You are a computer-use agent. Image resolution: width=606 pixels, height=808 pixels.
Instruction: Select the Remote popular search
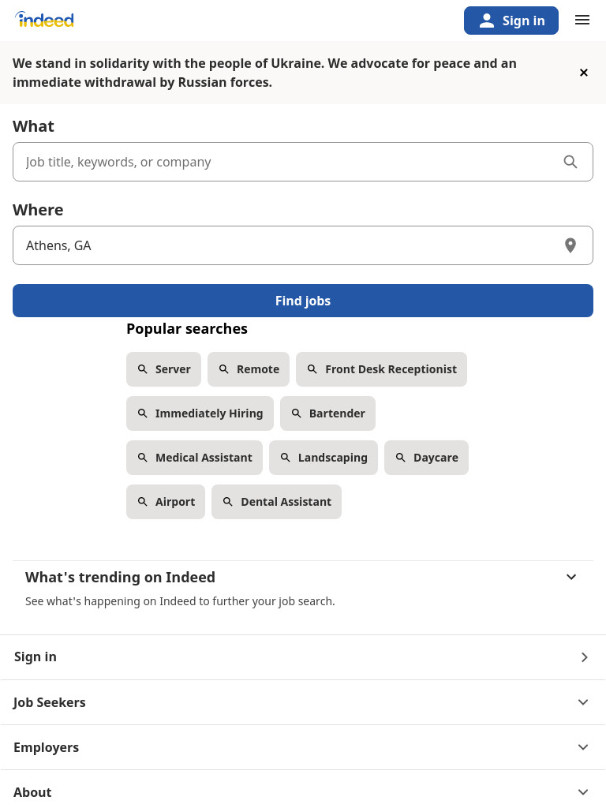pyautogui.click(x=249, y=369)
